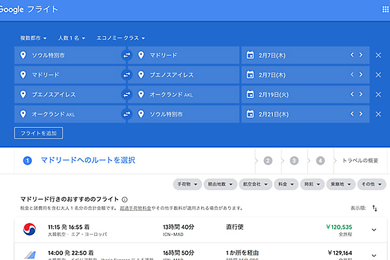Swap ブエノスアイレス and オークランド in the third flight row
390x260 pixels.
127,94
